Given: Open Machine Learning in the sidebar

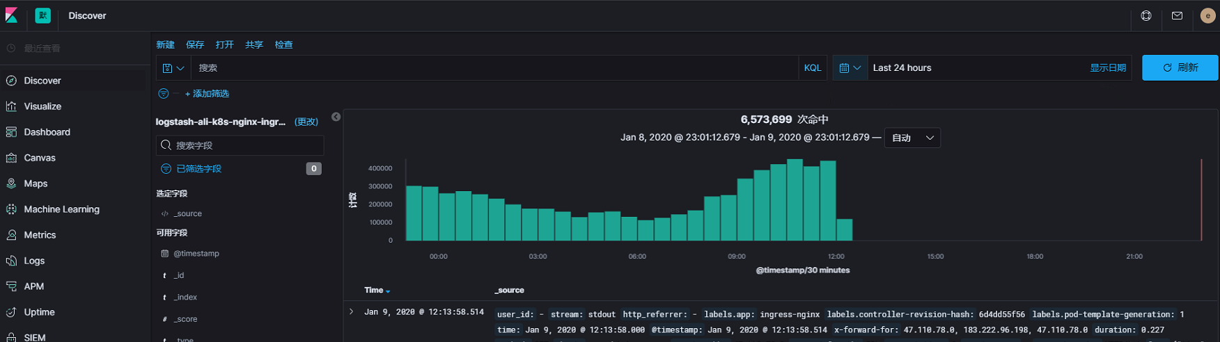Looking at the screenshot, I should point(61,209).
